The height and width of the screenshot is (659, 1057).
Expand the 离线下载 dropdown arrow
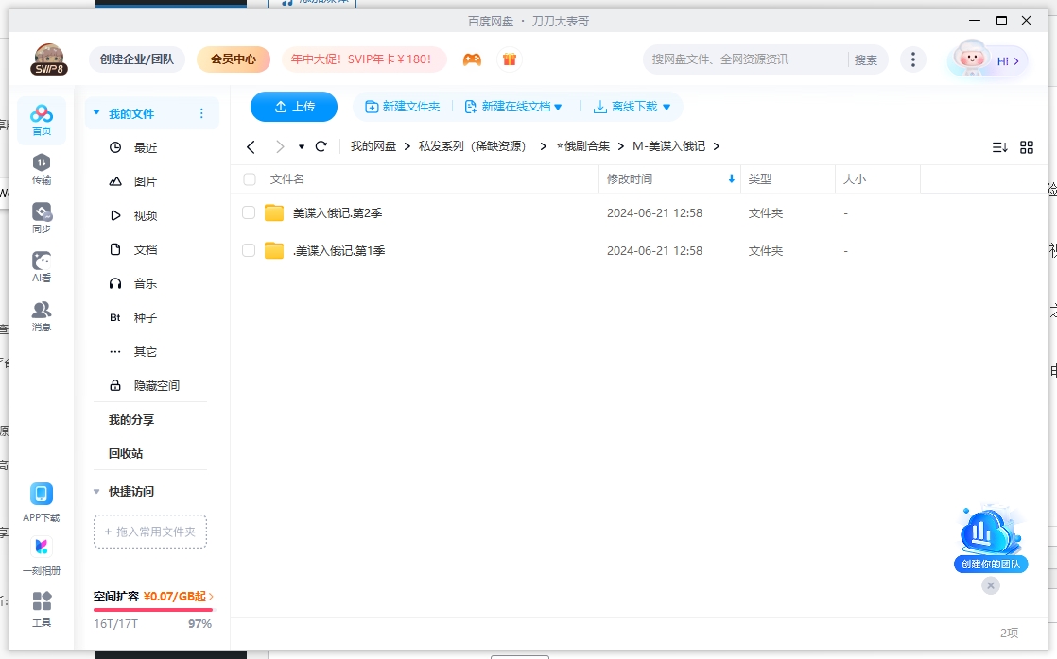(667, 108)
